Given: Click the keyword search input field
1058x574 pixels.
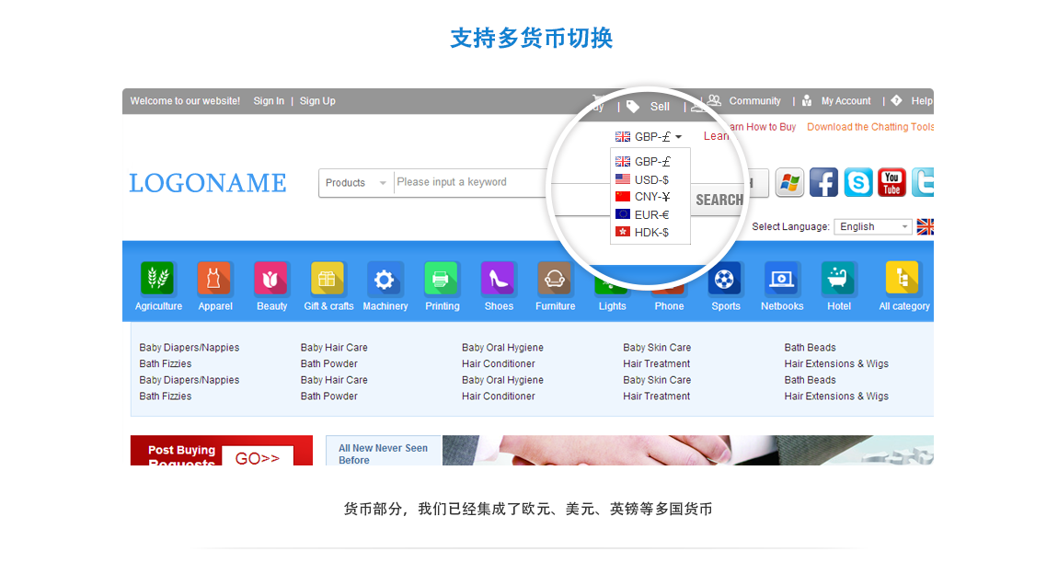Looking at the screenshot, I should (469, 182).
